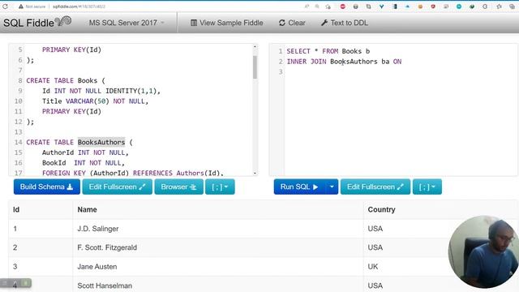
Task: Click the table icon beside View Sample Fiddle
Action: tap(194, 23)
